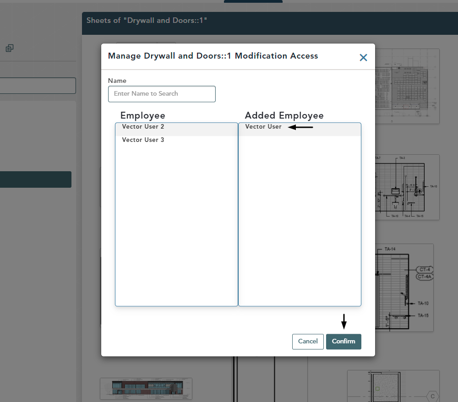This screenshot has height=402, width=458.
Task: Open the bottom-center vertical lines drawing
Action: pos(254,379)
